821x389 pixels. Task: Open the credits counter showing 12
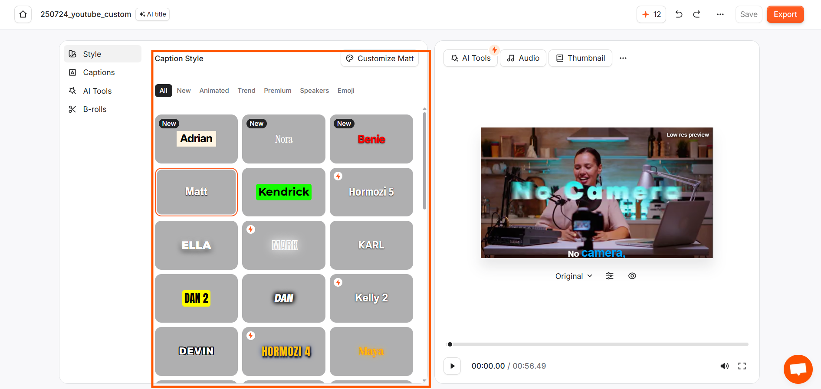click(651, 14)
